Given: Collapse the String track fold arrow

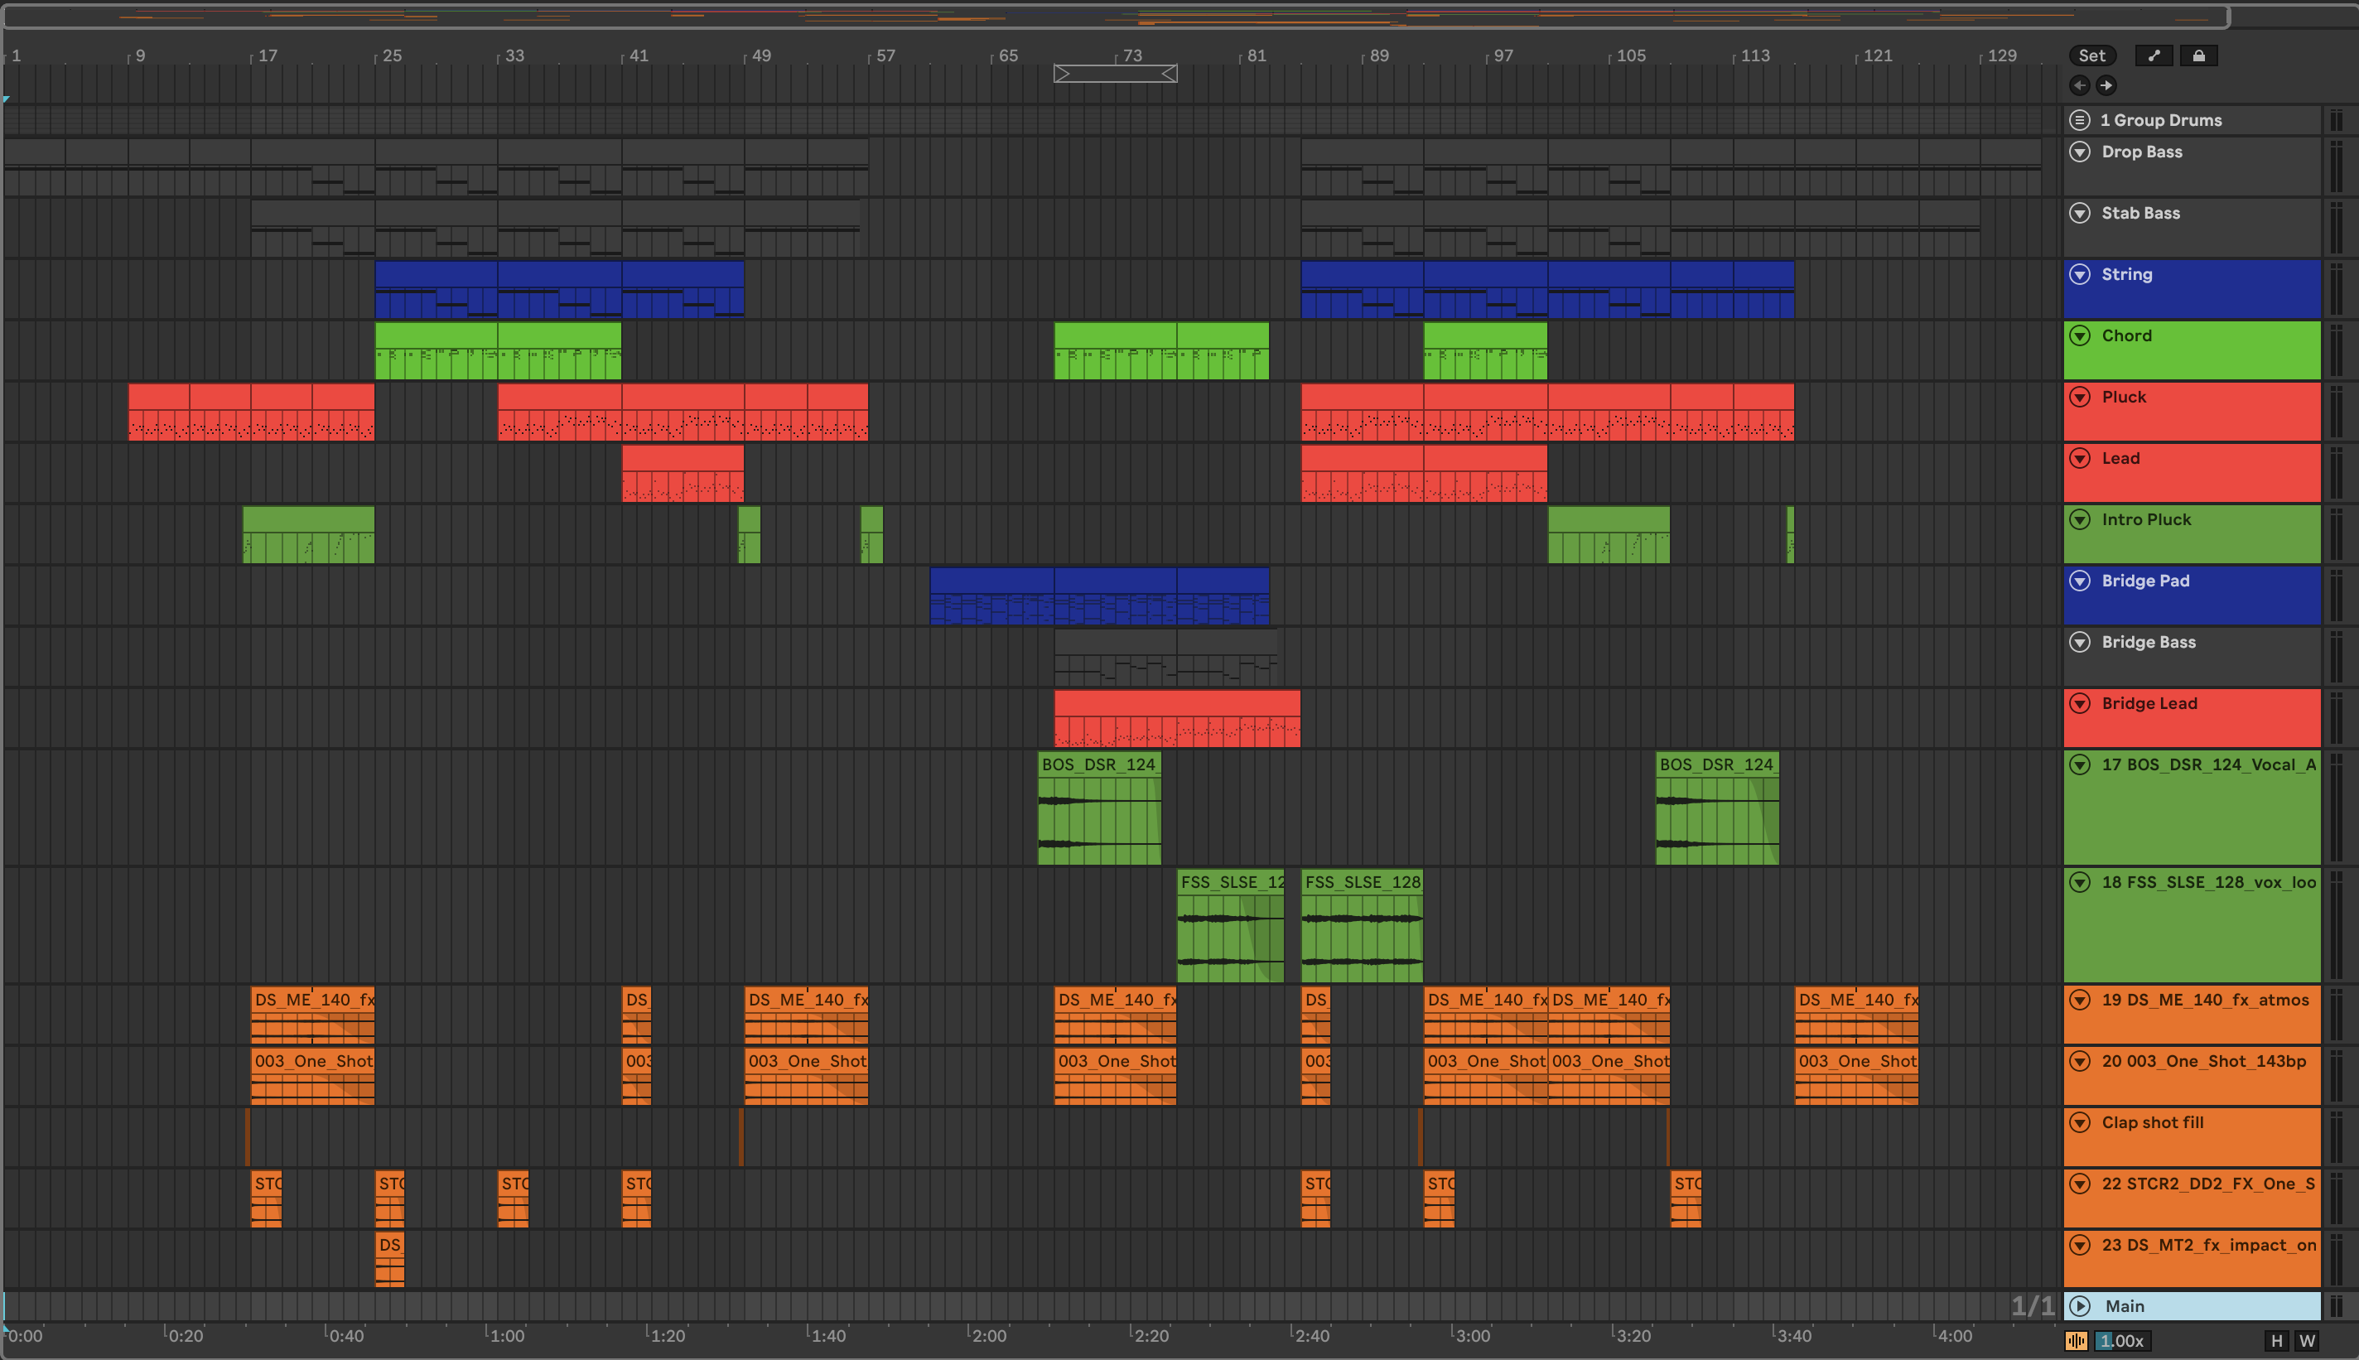Looking at the screenshot, I should 2080,275.
